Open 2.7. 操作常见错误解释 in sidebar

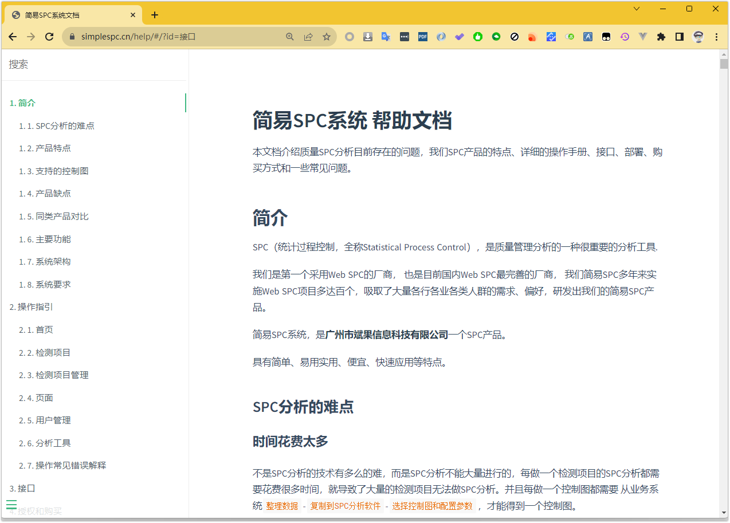point(62,466)
